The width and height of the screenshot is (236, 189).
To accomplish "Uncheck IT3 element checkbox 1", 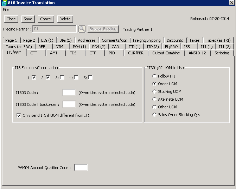I will point(34,77).
